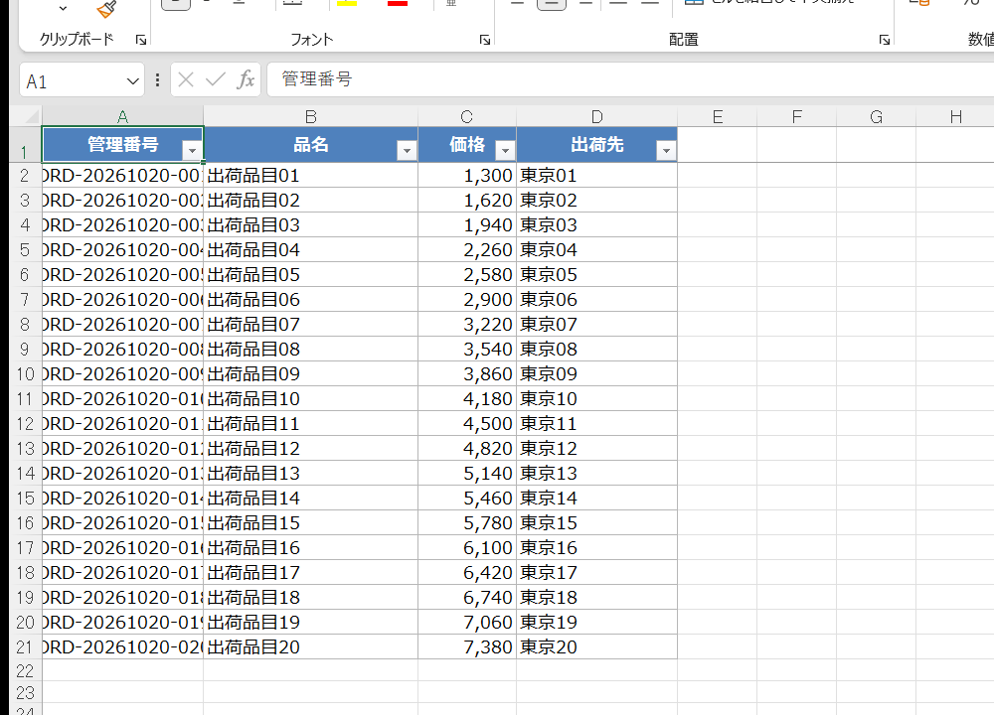This screenshot has height=715, width=994.
Task: Click the 品名 header cell
Action: click(310, 144)
